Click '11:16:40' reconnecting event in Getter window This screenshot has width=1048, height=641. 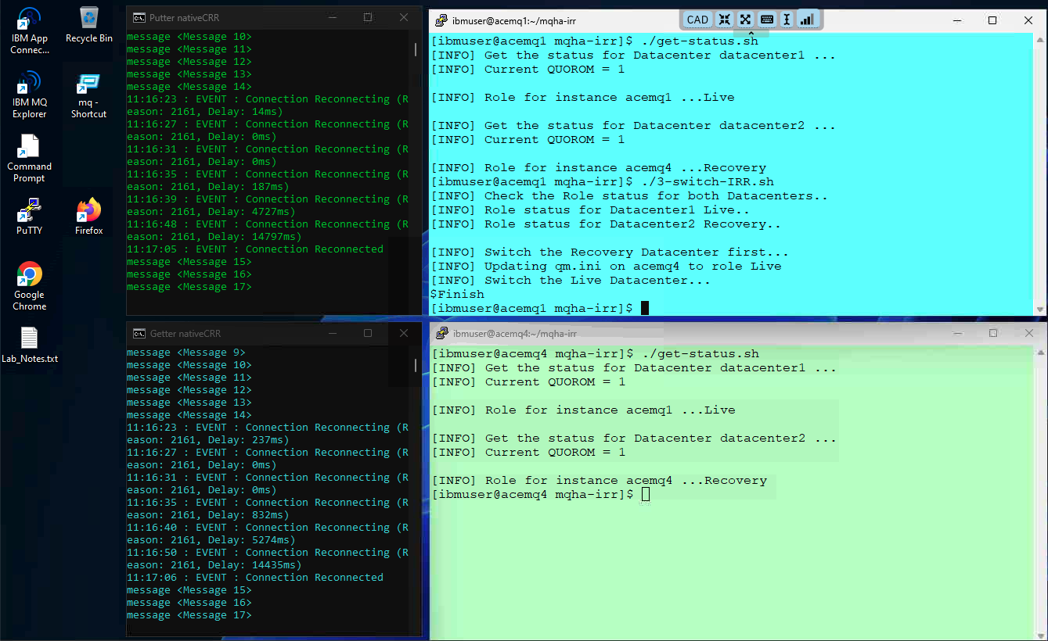[x=268, y=534]
